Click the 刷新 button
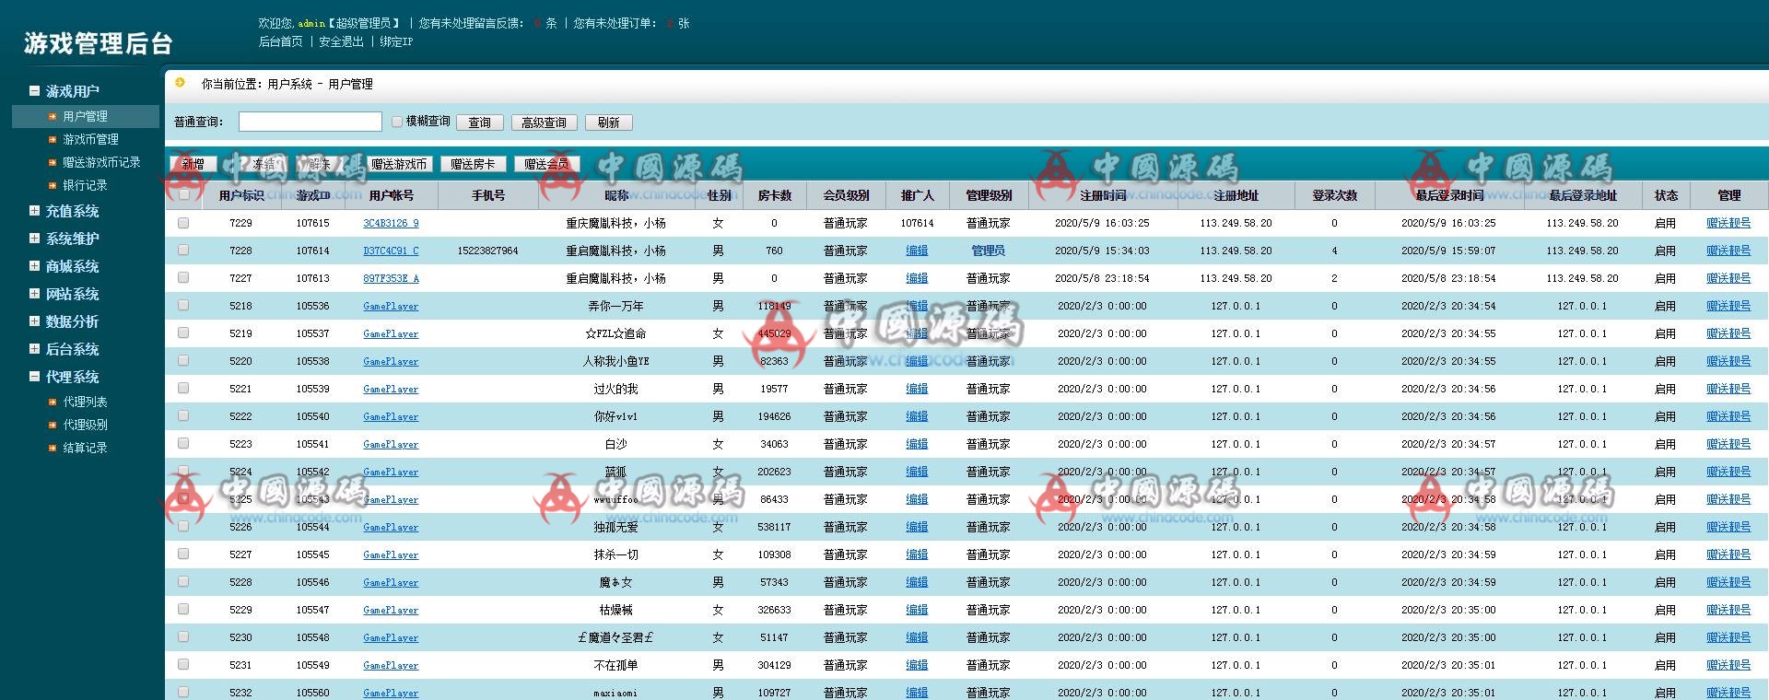The image size is (1769, 700). point(609,122)
